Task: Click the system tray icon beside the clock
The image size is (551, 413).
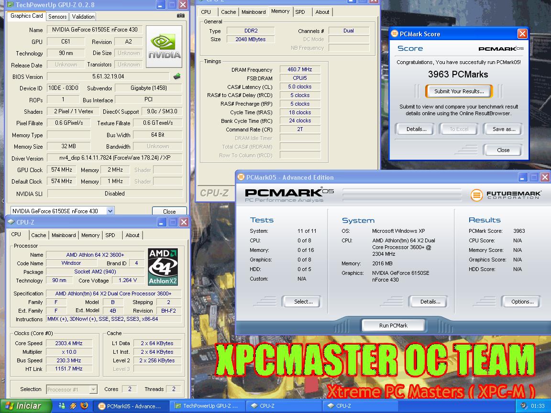Action: click(x=524, y=406)
